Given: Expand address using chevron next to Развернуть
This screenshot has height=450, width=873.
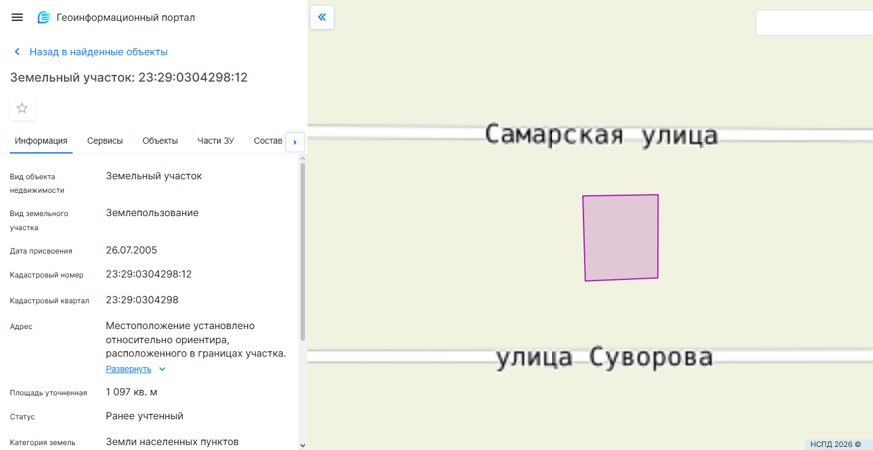Looking at the screenshot, I should pyautogui.click(x=162, y=370).
